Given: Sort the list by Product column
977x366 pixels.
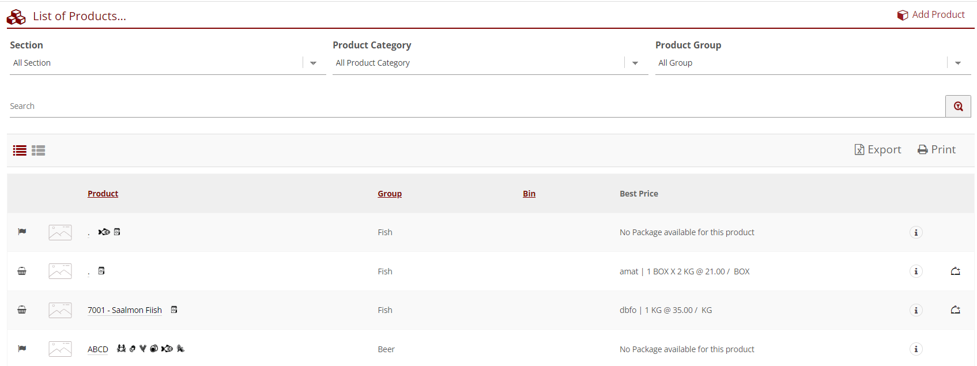Looking at the screenshot, I should [103, 194].
